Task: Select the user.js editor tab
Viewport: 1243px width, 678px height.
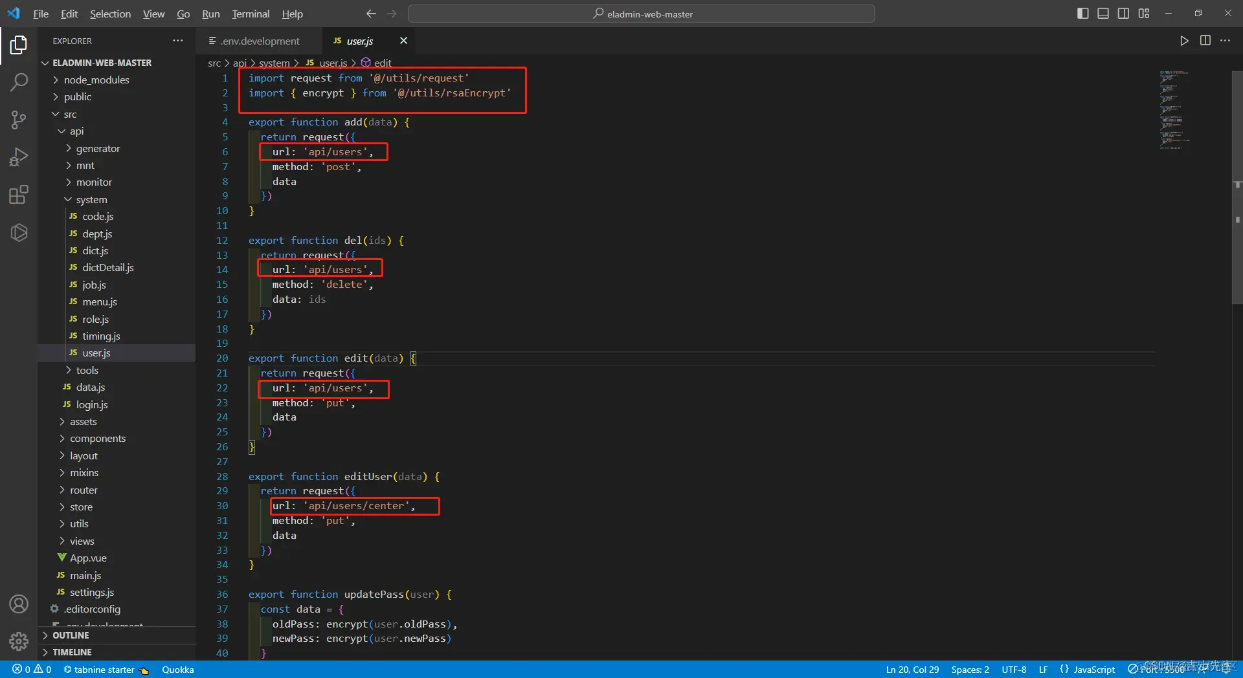Action: [x=368, y=41]
